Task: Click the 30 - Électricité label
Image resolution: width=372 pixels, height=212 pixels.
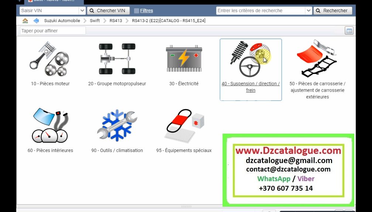Action: 184,84
